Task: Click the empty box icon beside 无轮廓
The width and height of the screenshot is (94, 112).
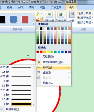Action: (x=38, y=56)
